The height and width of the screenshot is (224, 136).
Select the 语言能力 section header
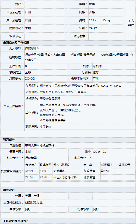68,190
